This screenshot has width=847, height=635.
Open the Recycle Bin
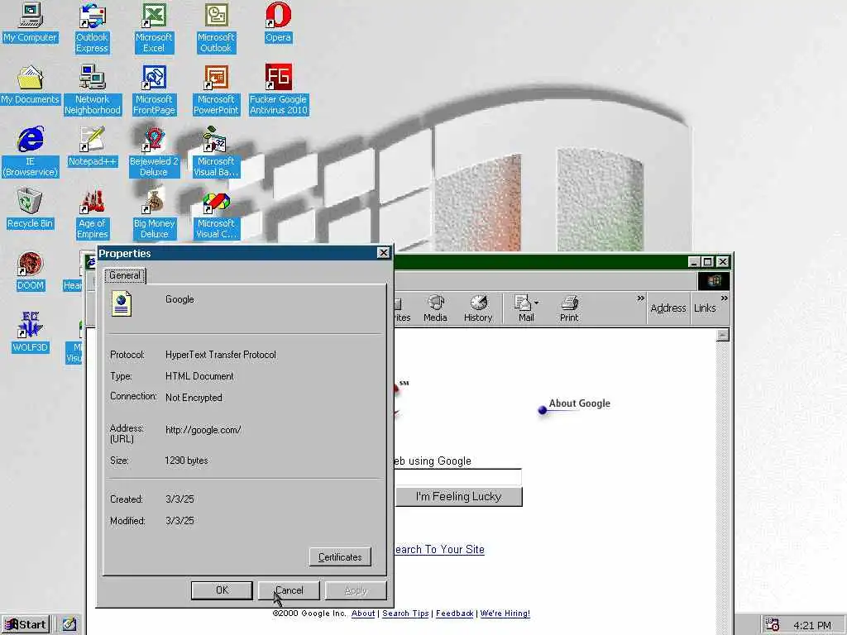point(31,209)
